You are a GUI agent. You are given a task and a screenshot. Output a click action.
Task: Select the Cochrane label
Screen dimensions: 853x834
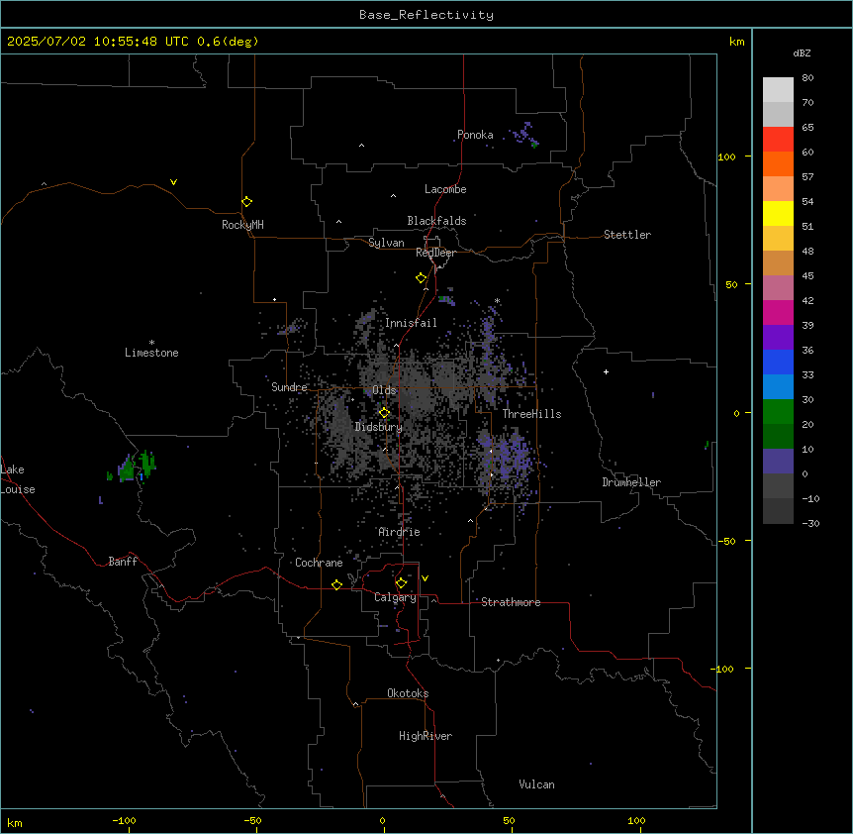click(x=319, y=563)
